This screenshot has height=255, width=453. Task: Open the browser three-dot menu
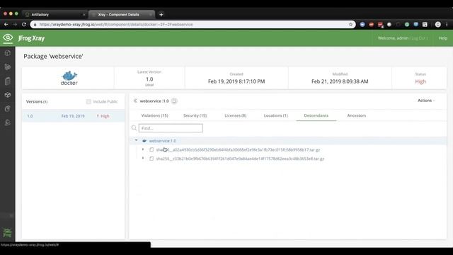coord(447,25)
